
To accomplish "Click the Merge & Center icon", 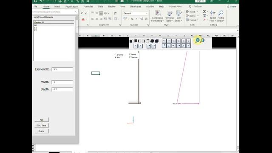I will (115, 19).
